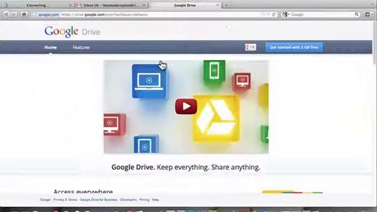Close the Google Drive tab
The height and width of the screenshot is (212, 377).
click(x=217, y=5)
